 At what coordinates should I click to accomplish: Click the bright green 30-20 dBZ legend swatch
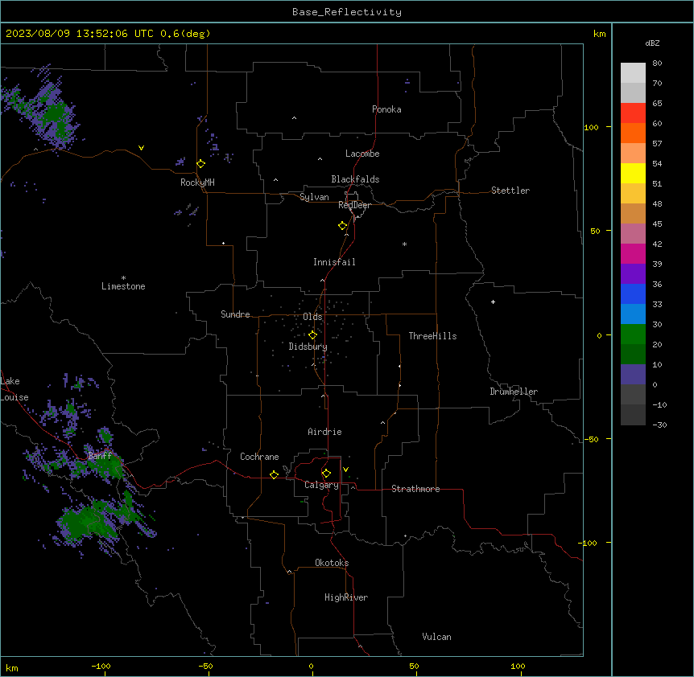633,334
